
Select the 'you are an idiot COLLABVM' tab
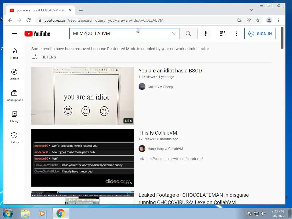coord(40,10)
